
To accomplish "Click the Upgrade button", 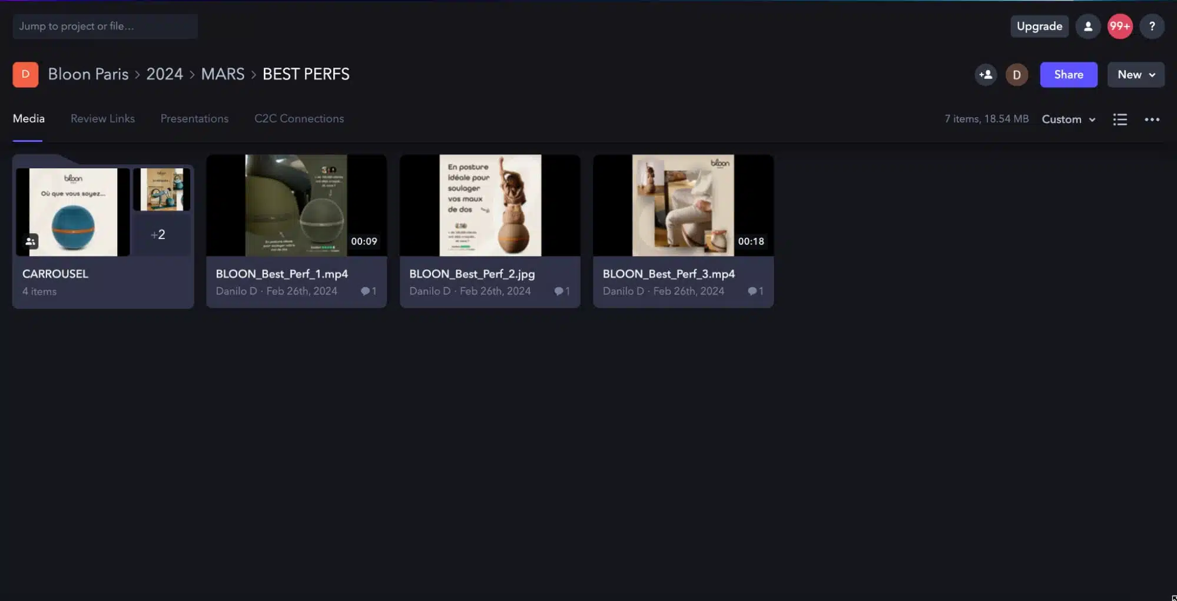I will [1039, 26].
